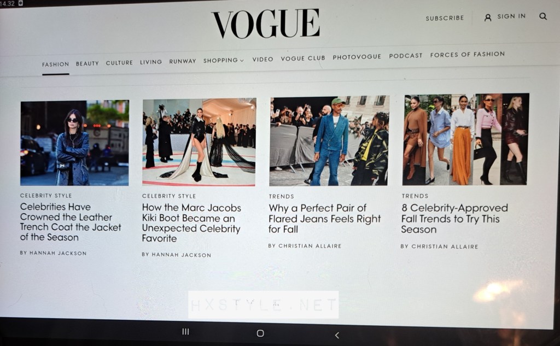The height and width of the screenshot is (346, 560).
Task: Click the Trends label above 8 Celebrity-Approved article
Action: (x=415, y=196)
